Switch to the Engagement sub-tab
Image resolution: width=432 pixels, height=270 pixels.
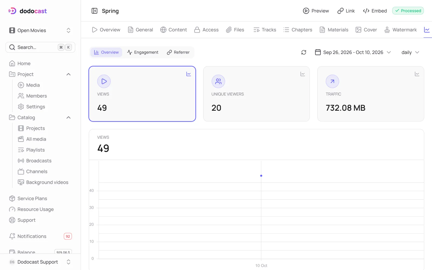click(143, 52)
